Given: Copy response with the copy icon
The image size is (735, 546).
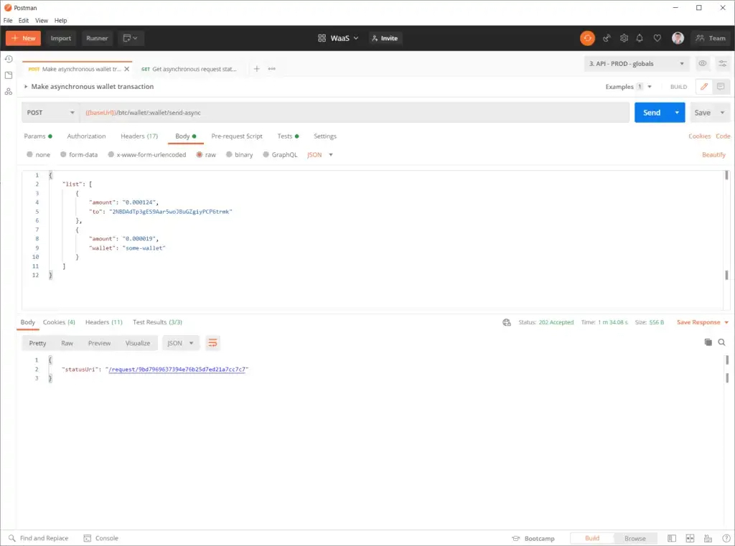Looking at the screenshot, I should pos(708,342).
